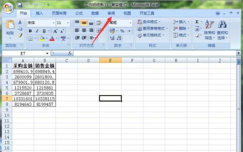
Task: Select cell A1 采购金额
Action: (23, 66)
